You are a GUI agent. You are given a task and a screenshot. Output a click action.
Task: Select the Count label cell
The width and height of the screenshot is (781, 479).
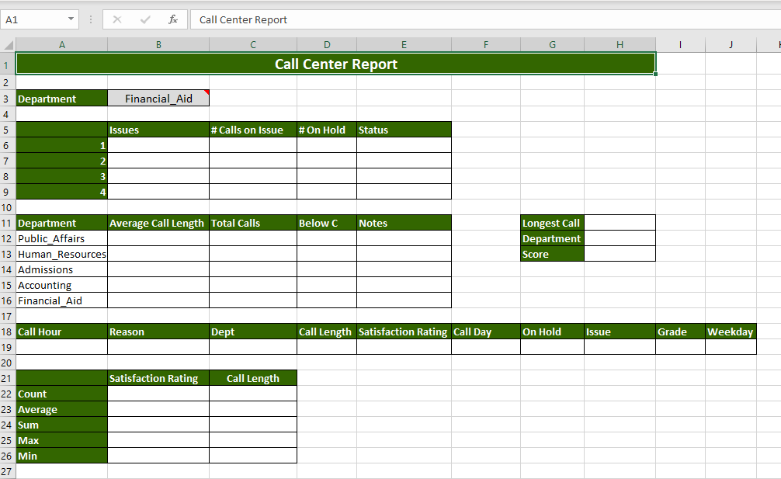(x=62, y=394)
